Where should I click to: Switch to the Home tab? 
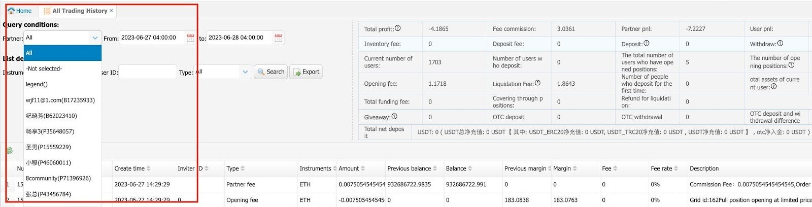tap(20, 11)
